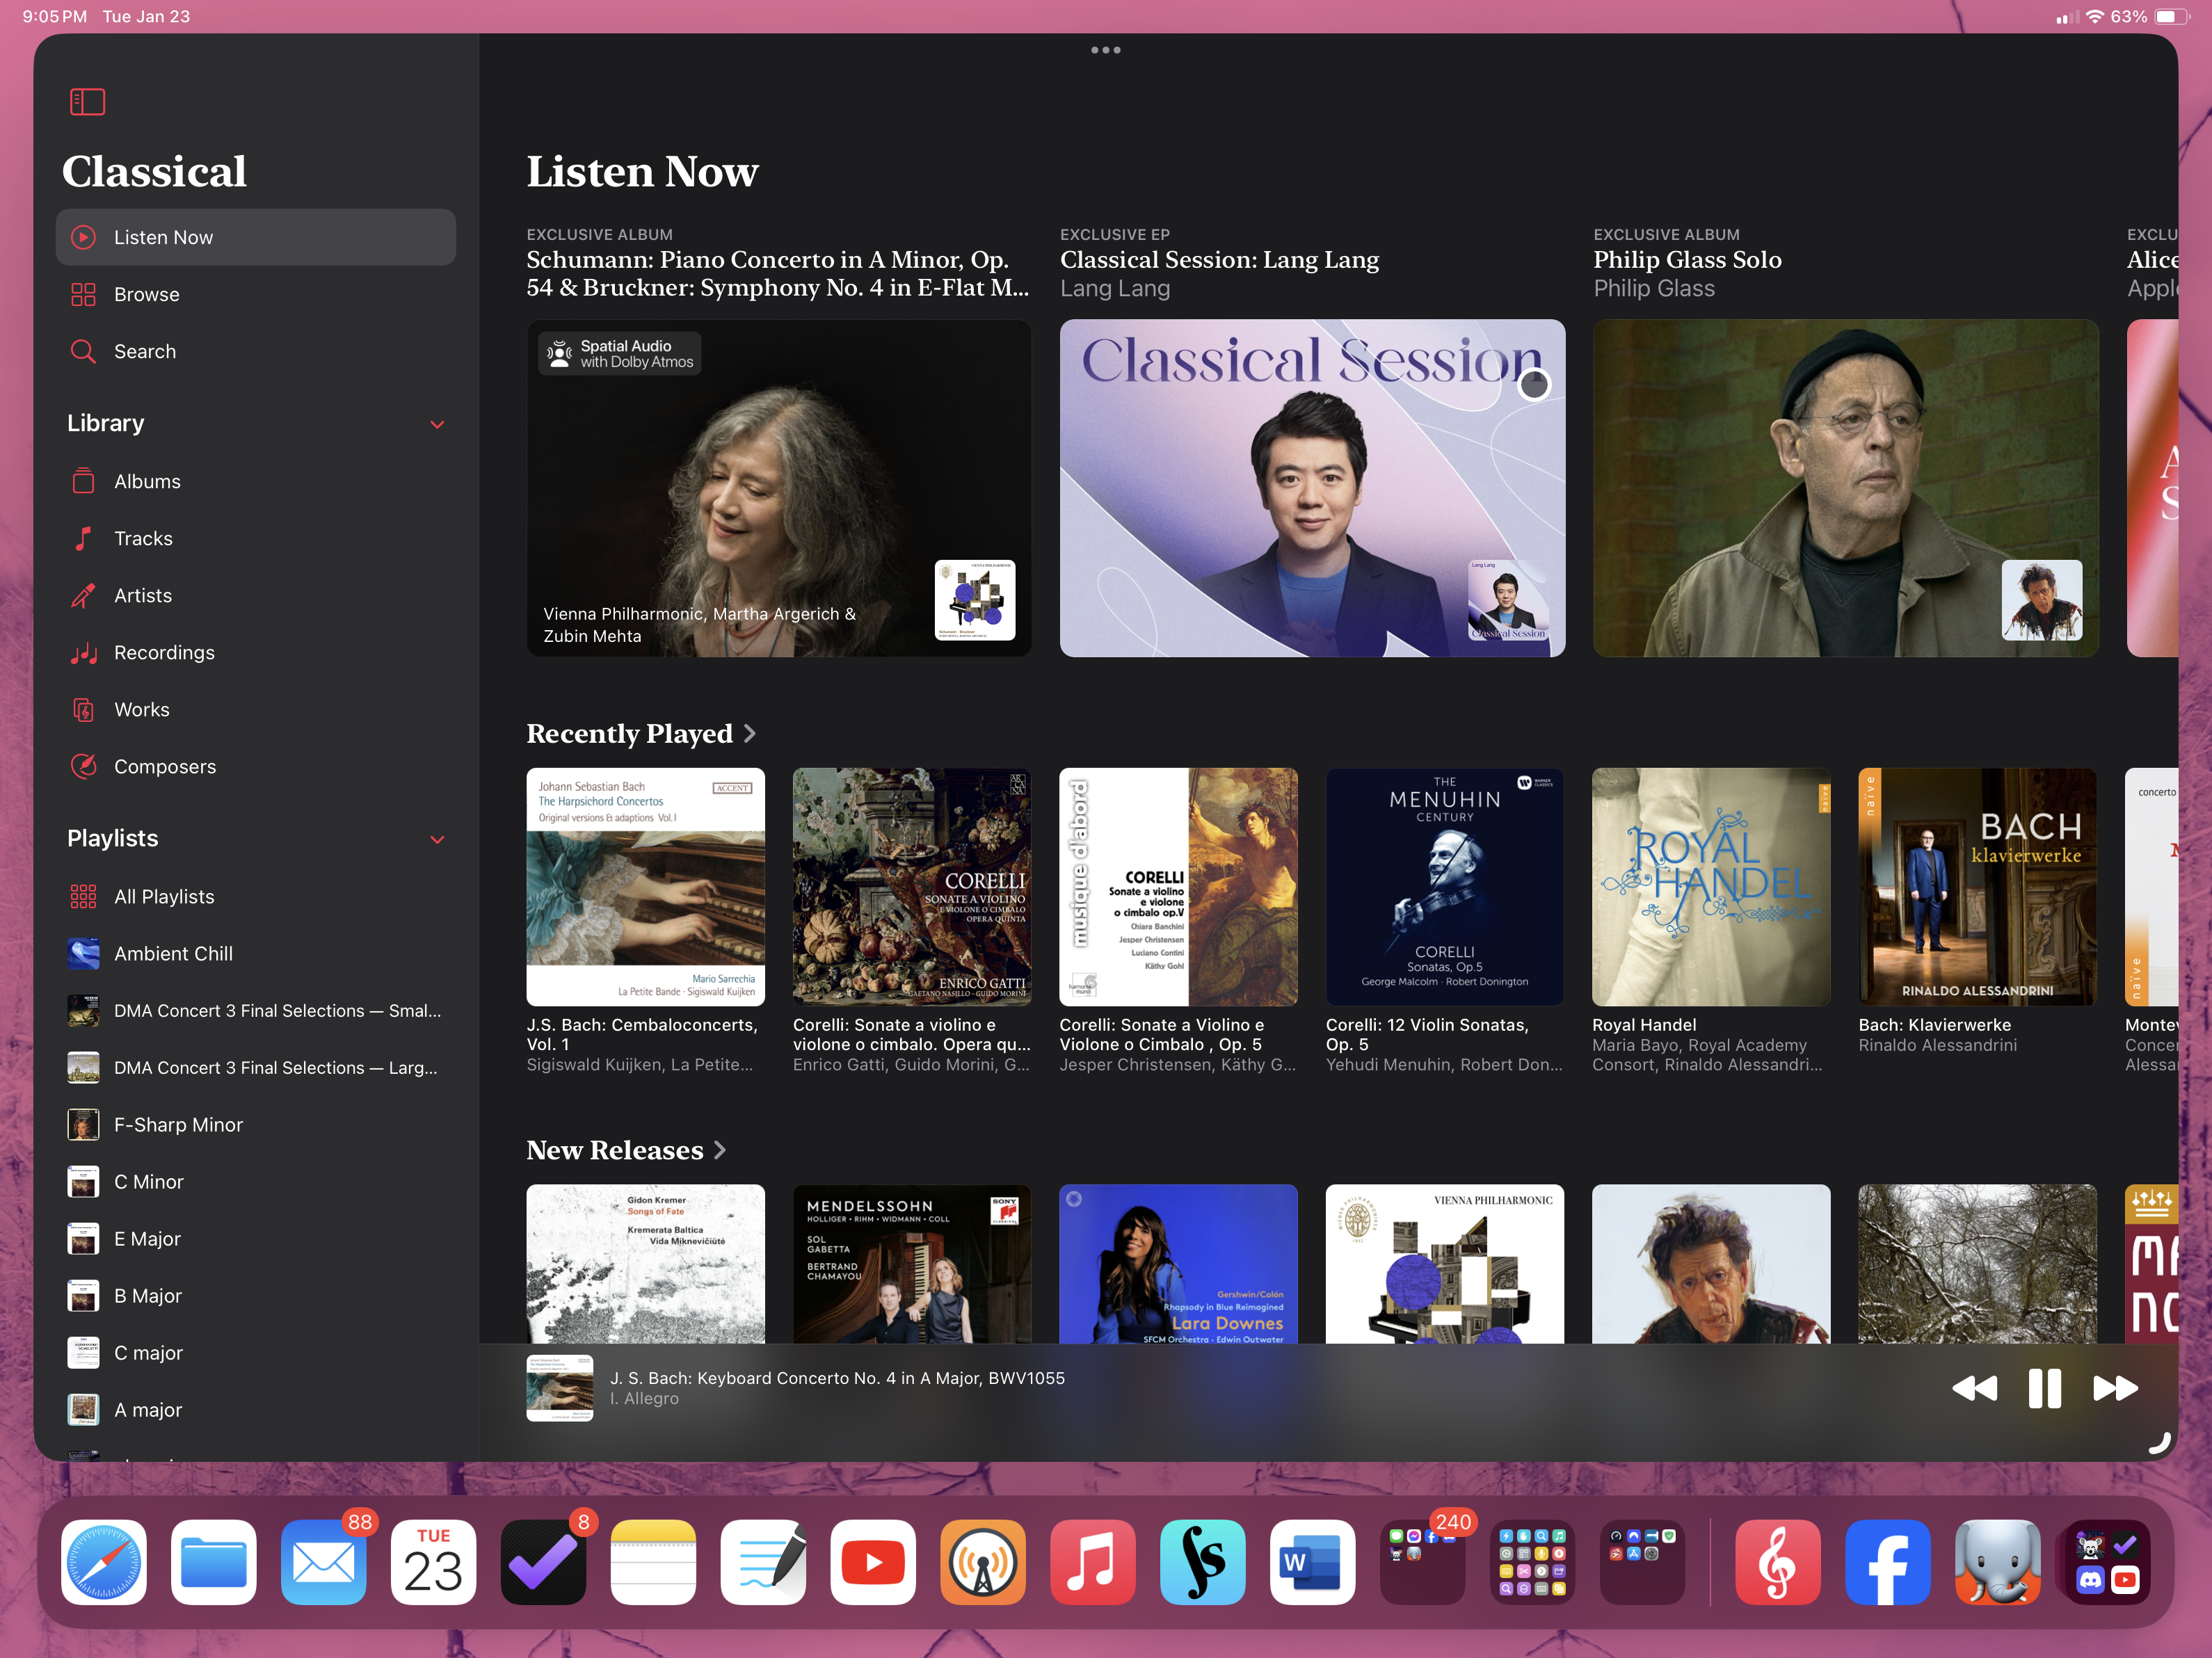Expand the New Releases section
Screen dimensions: 2212x1658
(626, 1150)
